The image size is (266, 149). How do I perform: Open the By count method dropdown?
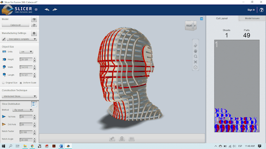point(23,110)
